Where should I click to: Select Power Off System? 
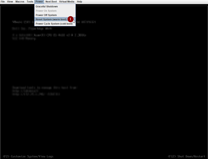click(x=55, y=15)
